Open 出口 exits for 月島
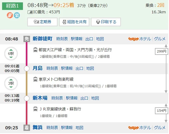 [80, 68]
